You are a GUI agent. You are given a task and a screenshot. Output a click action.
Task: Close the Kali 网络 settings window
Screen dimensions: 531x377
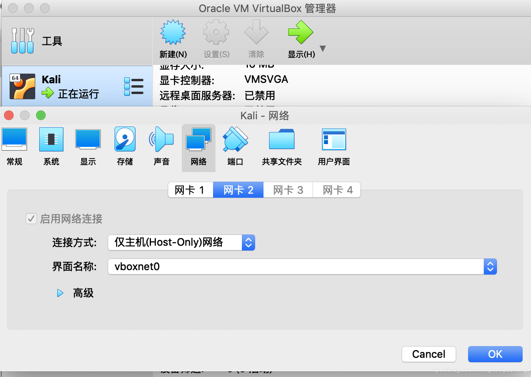[x=9, y=115]
